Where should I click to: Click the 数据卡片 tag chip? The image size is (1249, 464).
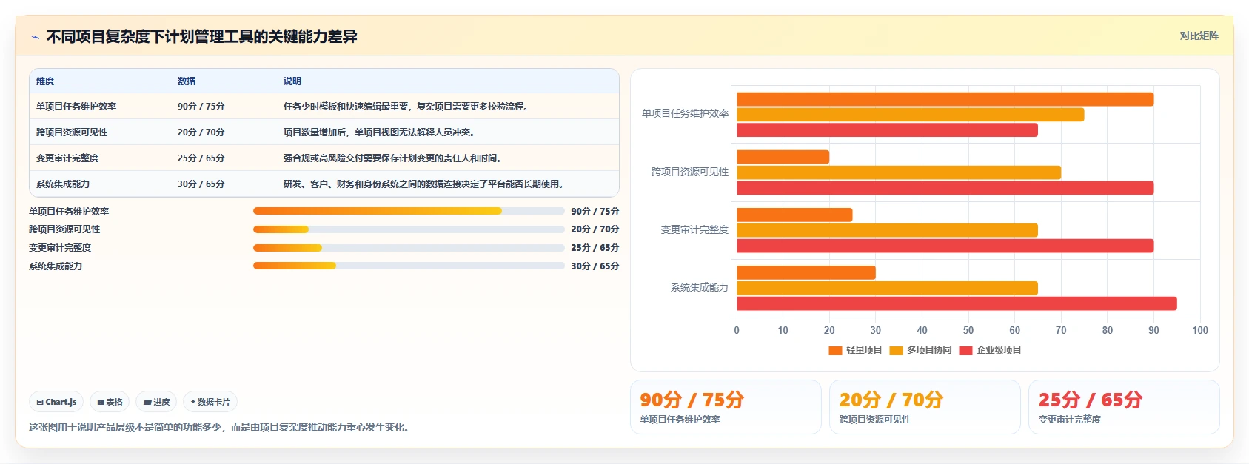tap(210, 402)
